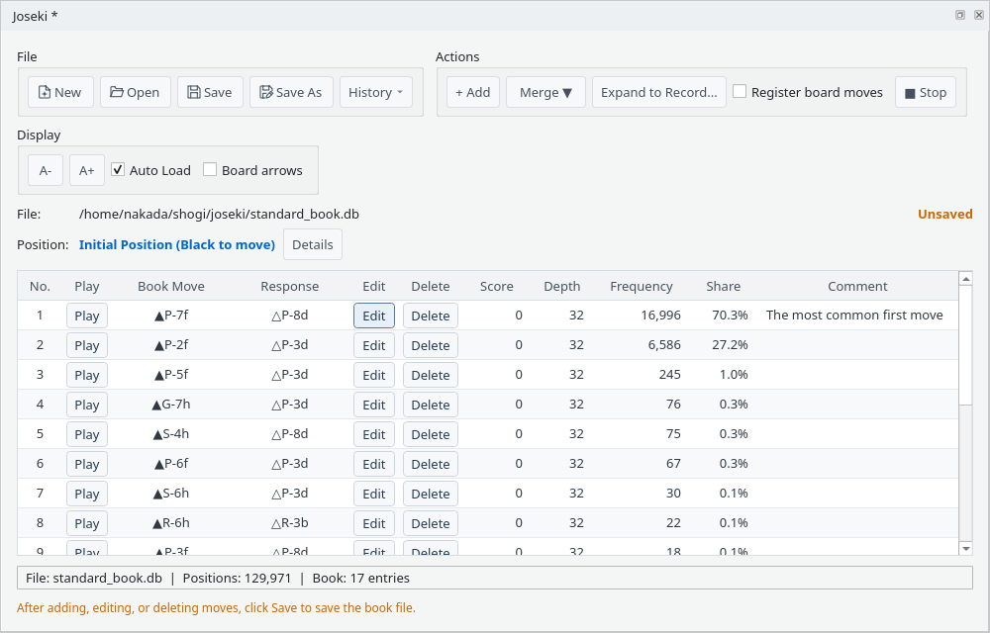
Task: Add a new book move
Action: click(x=473, y=92)
